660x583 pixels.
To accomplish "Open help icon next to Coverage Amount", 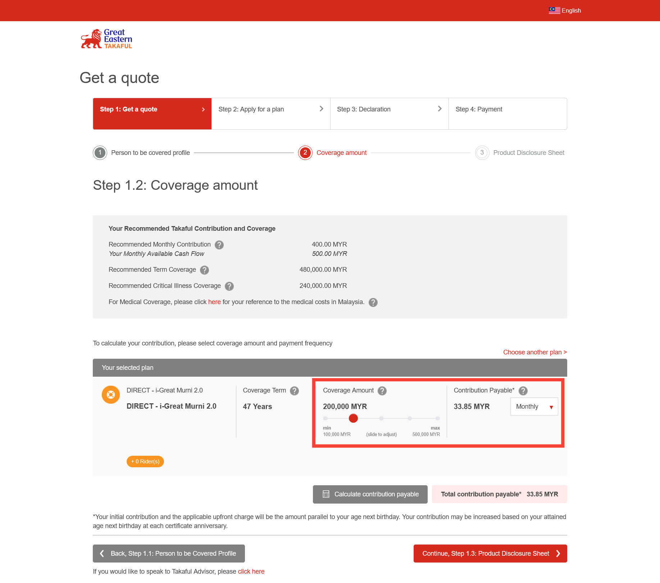I will coord(382,391).
